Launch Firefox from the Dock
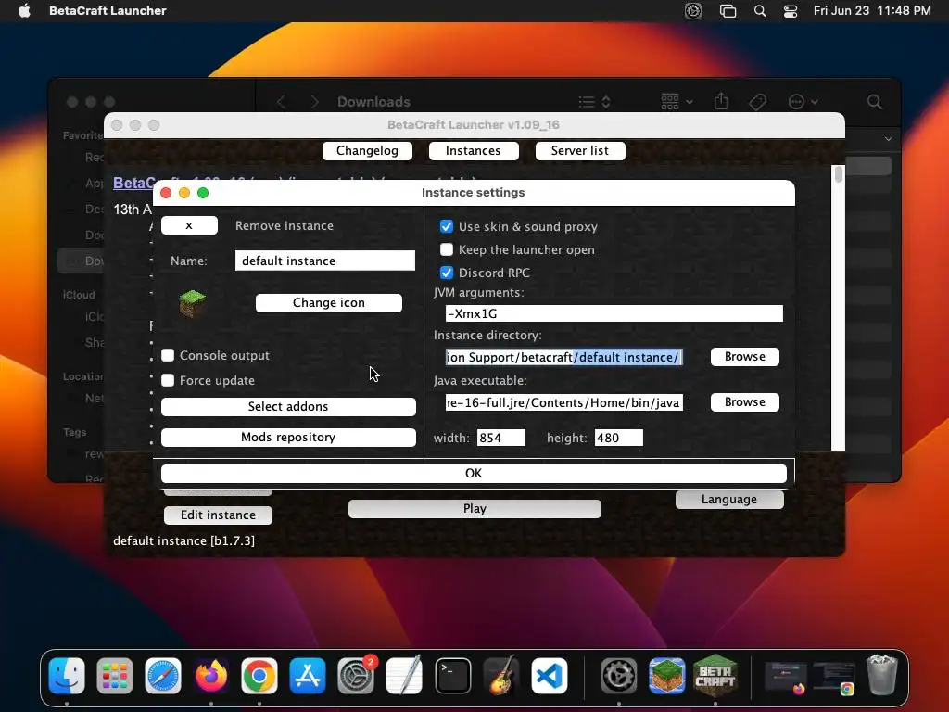 (211, 676)
